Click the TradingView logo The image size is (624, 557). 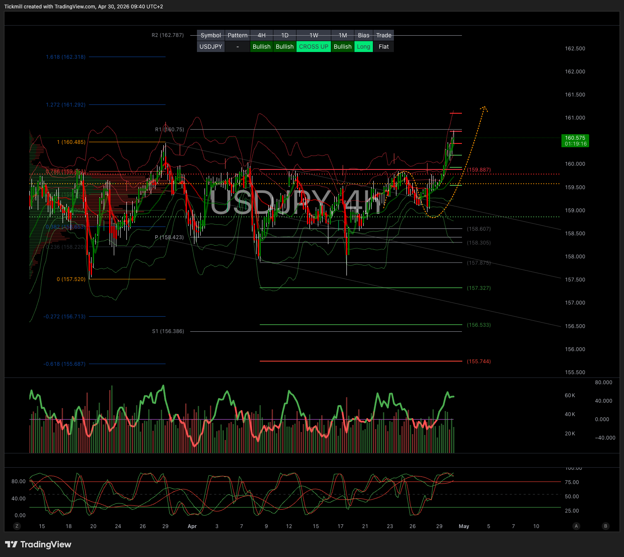(38, 544)
